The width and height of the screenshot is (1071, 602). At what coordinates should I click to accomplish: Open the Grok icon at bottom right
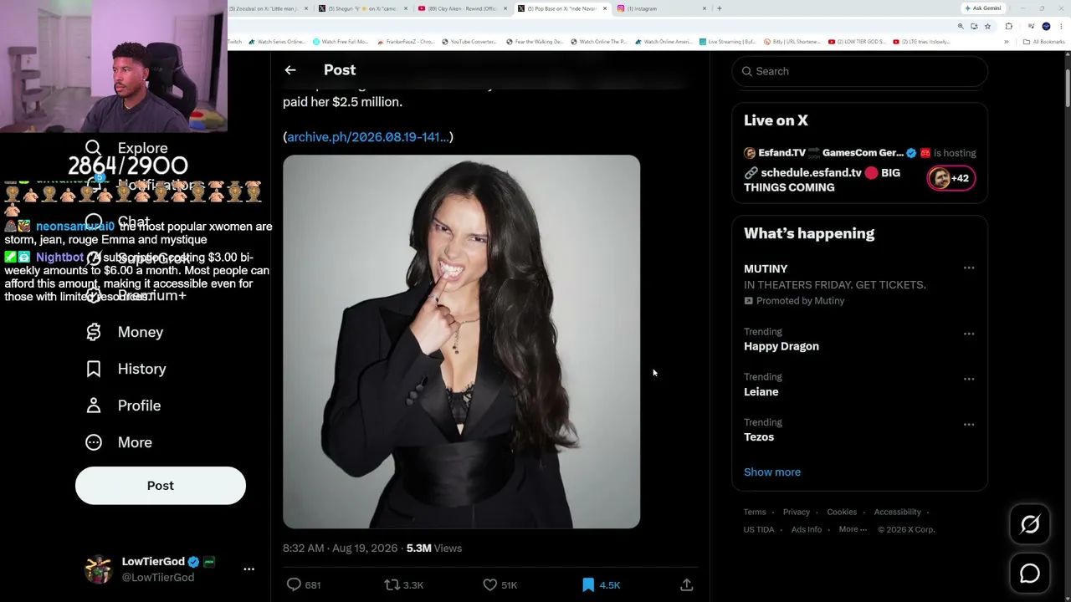coord(1030,524)
